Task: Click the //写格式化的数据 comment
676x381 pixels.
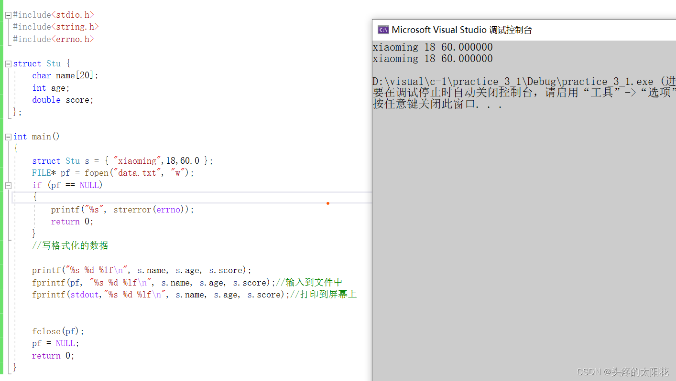Action: pos(70,245)
